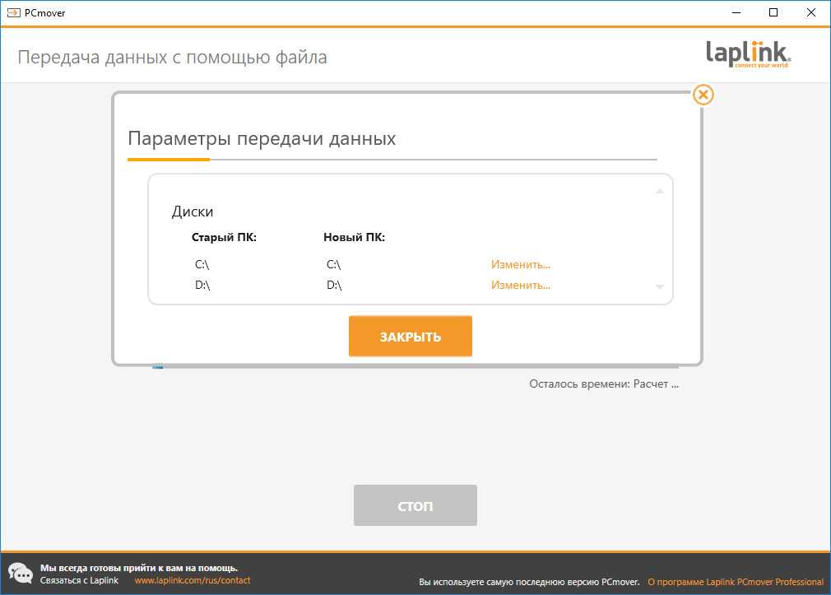The image size is (831, 595).
Task: Click the Связаться с Laplink label
Action: pyautogui.click(x=79, y=581)
